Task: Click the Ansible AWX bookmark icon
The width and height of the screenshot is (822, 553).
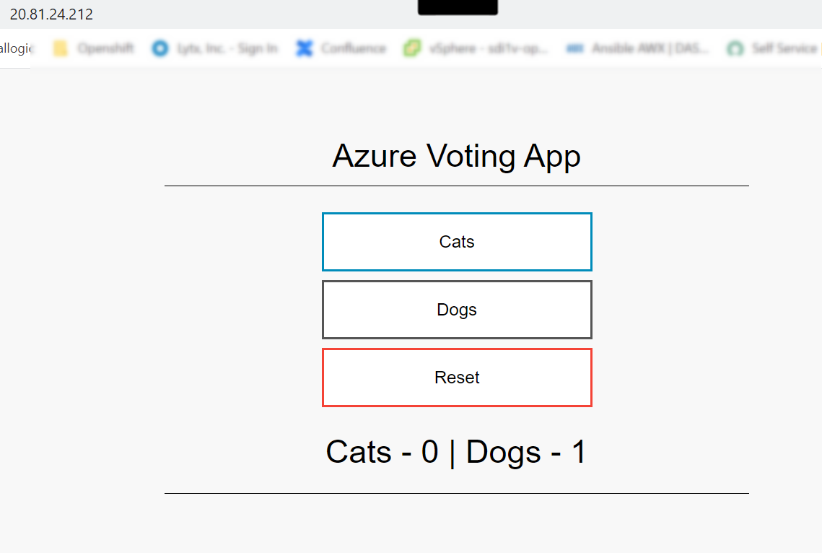Action: [x=575, y=48]
